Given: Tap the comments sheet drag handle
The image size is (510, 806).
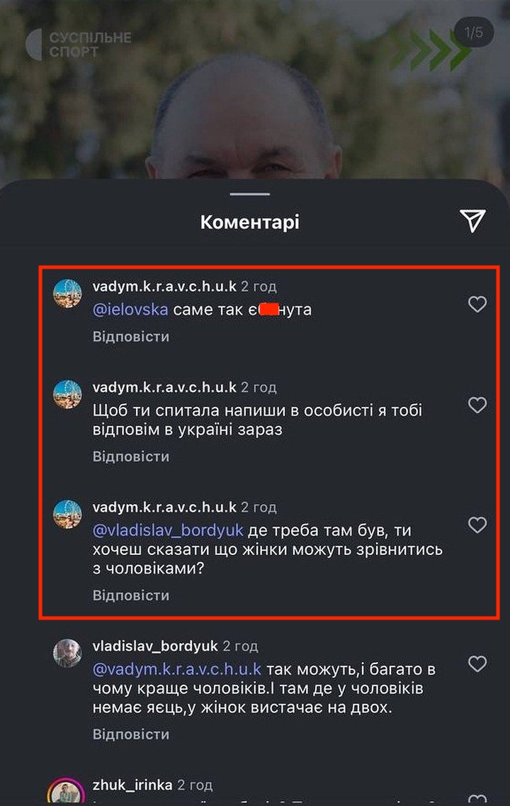Looking at the screenshot, I should pyautogui.click(x=250, y=194).
